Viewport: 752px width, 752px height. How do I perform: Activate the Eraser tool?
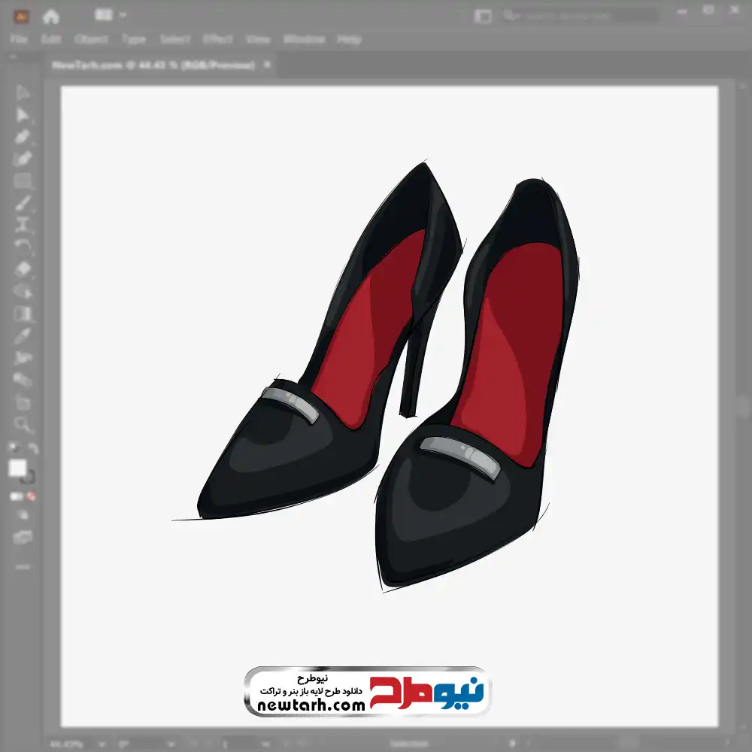click(23, 268)
